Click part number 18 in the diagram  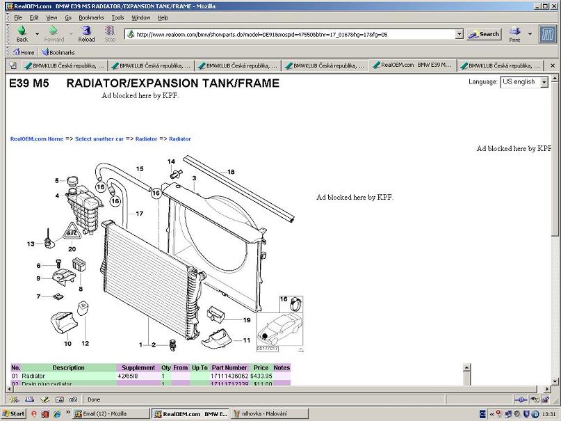231,172
